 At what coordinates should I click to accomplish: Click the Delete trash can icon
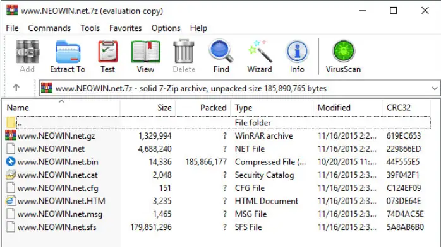coord(184,51)
